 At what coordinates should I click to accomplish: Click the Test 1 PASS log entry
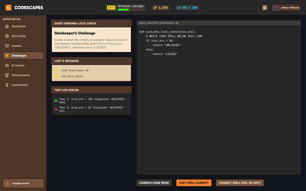(x=91, y=101)
